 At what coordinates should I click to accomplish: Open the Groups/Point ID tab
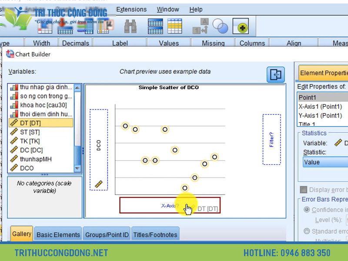(x=107, y=234)
